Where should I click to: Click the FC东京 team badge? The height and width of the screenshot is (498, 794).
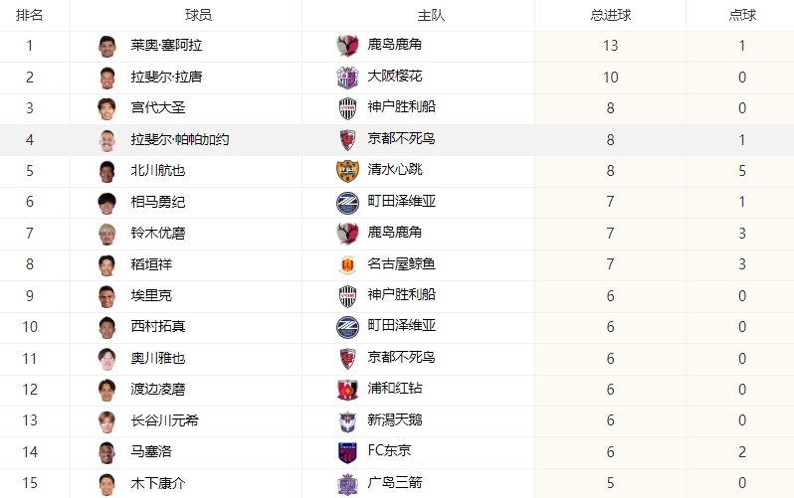[347, 451]
